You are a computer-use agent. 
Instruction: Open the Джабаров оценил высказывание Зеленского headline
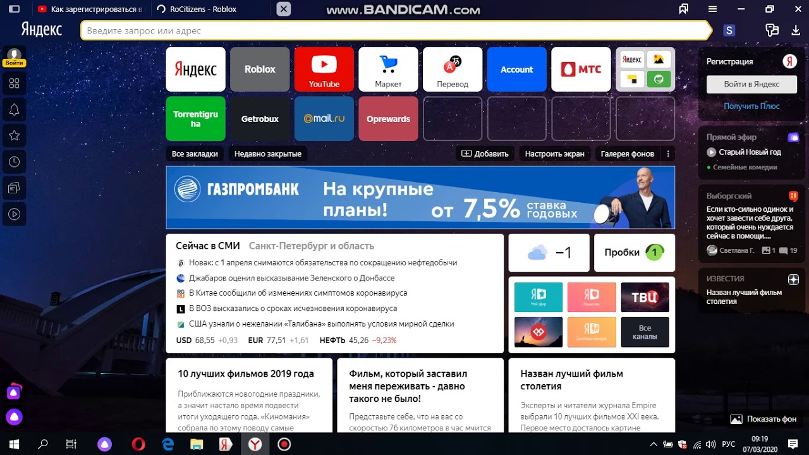(291, 278)
